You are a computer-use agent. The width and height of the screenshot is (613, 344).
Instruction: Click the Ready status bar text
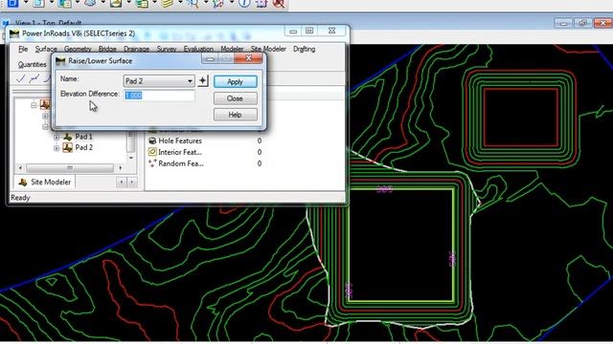tap(20, 198)
